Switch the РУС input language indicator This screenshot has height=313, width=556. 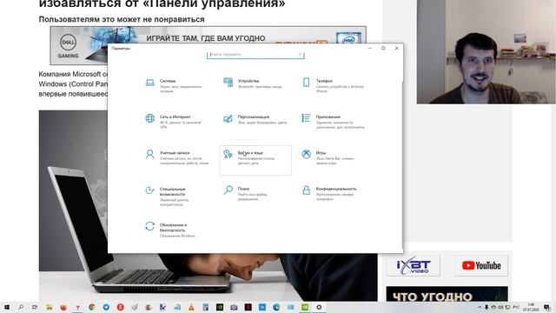point(516,307)
